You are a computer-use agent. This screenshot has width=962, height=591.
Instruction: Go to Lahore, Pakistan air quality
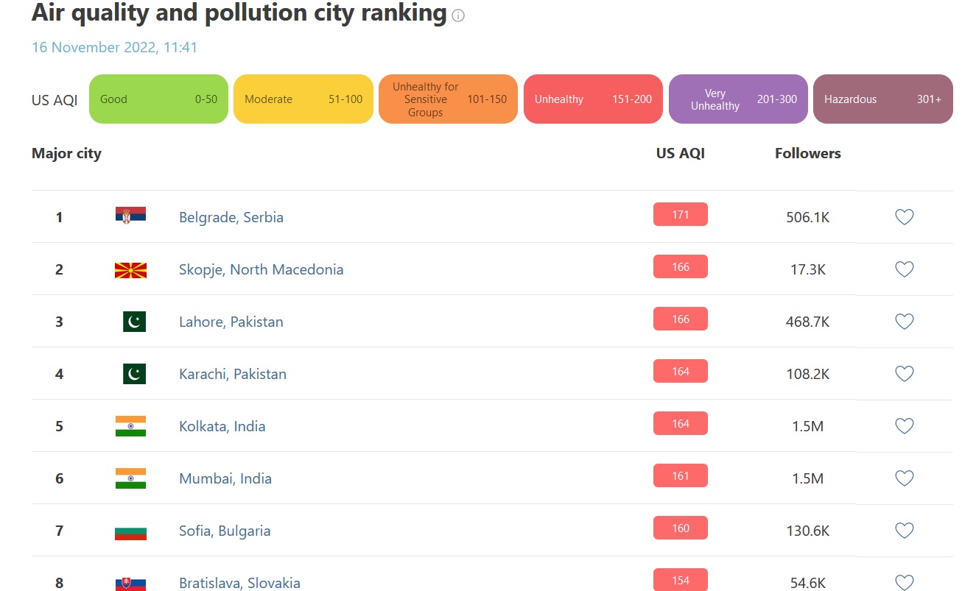231,322
